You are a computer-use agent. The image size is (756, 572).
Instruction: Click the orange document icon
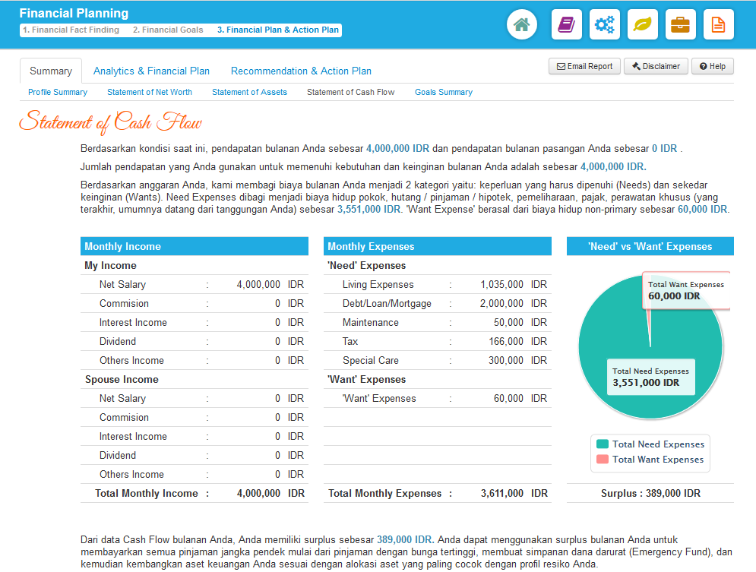[x=718, y=24]
